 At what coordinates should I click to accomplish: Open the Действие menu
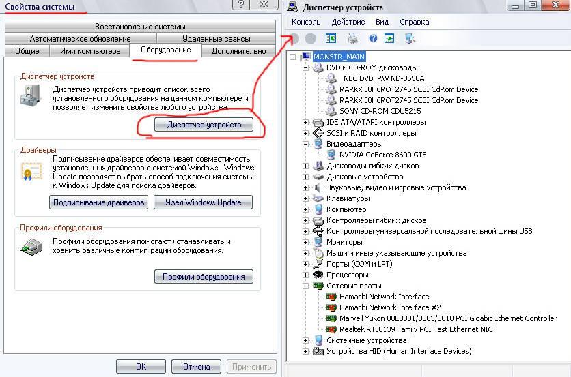348,22
